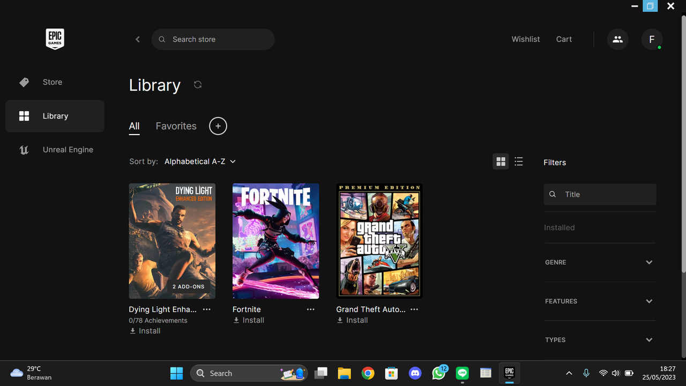Switch to list view

[519, 161]
